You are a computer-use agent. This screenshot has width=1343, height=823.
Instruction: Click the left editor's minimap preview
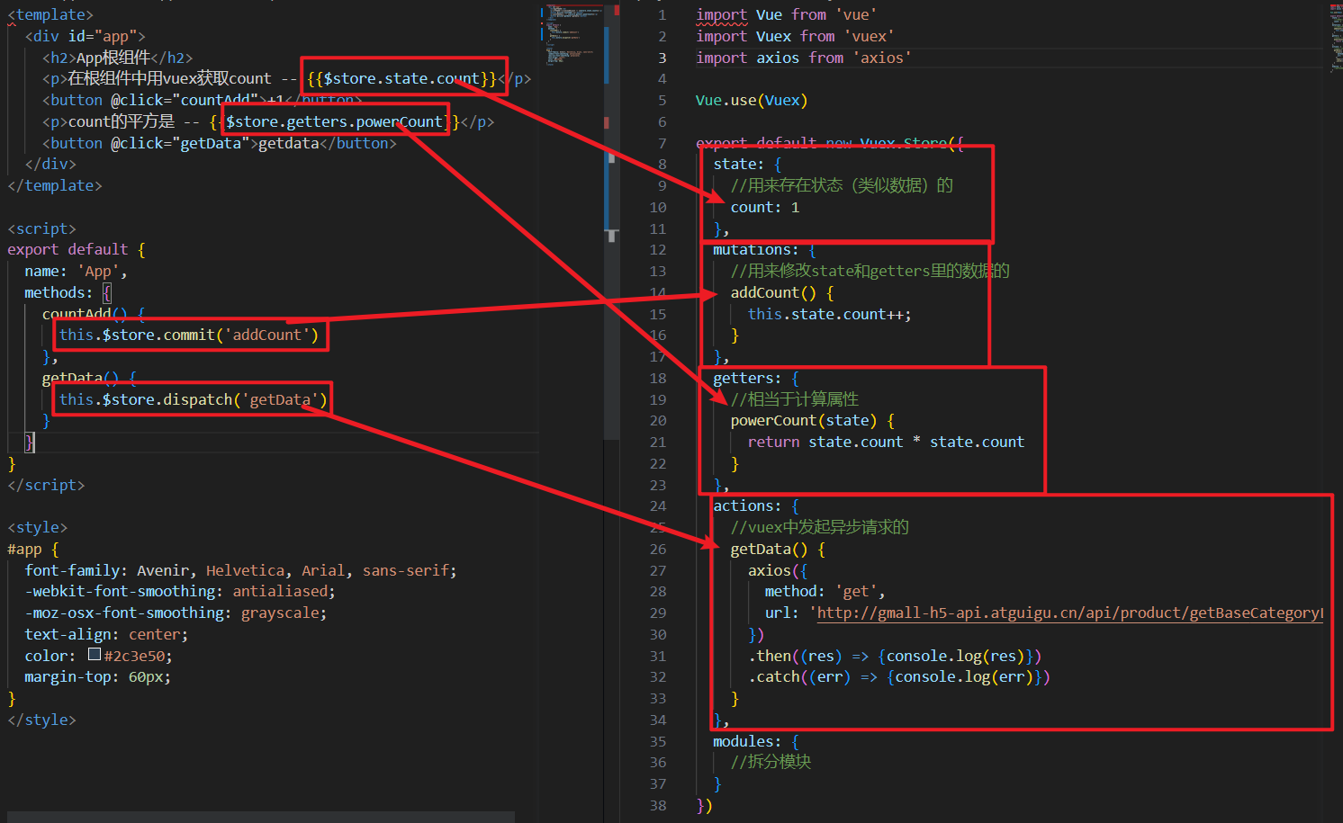click(571, 36)
